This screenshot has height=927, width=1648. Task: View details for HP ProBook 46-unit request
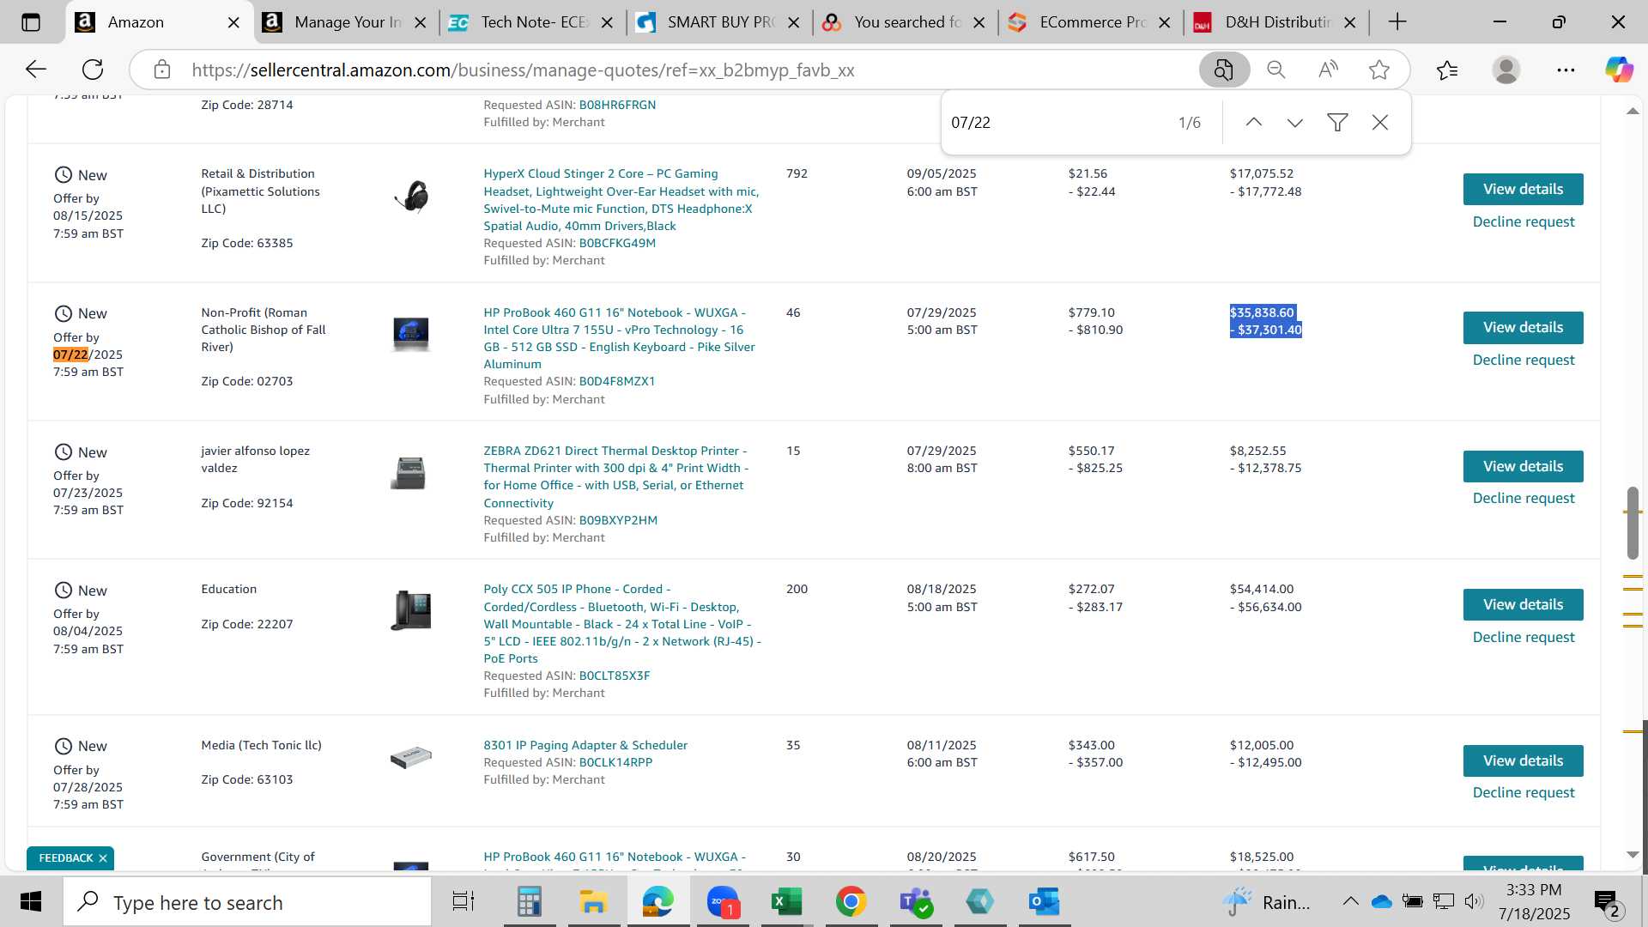[x=1523, y=327]
